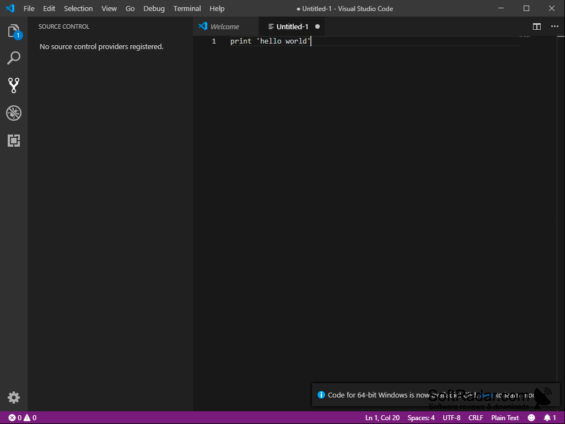
Task: Split the editor using the split icon
Action: pos(537,26)
